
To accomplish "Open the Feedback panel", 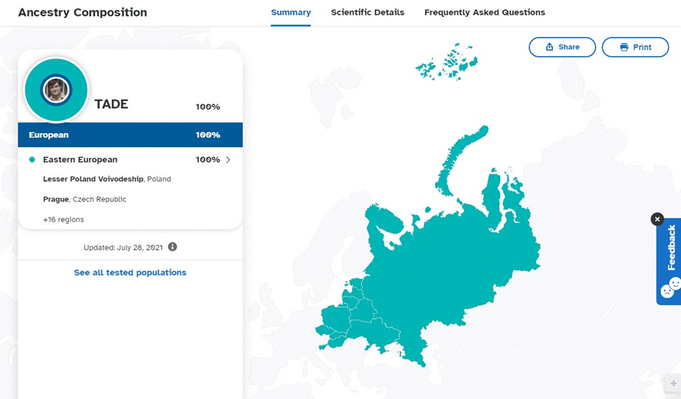I will tap(671, 248).
